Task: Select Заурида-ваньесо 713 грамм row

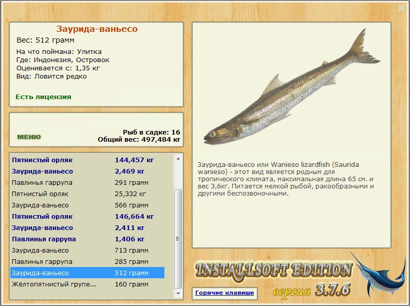Action: (x=87, y=251)
